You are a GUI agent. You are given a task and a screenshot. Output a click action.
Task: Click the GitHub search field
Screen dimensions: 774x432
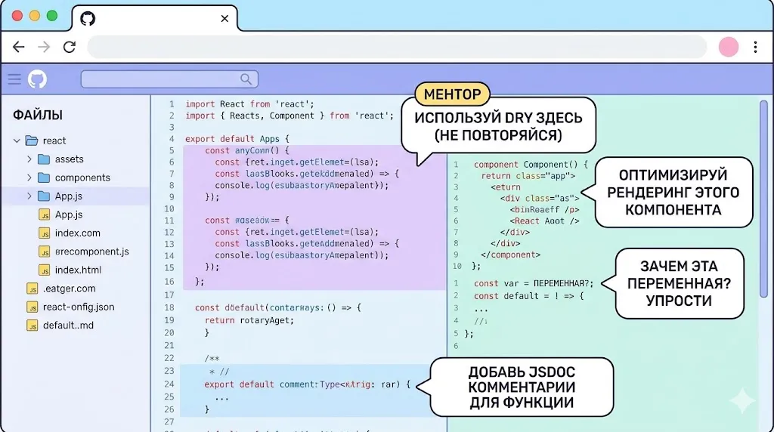[x=169, y=79]
